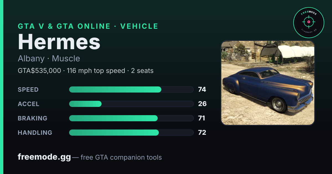The image size is (332, 174).
Task: Click the GTA$535,000 price line
Action: [x=86, y=71]
